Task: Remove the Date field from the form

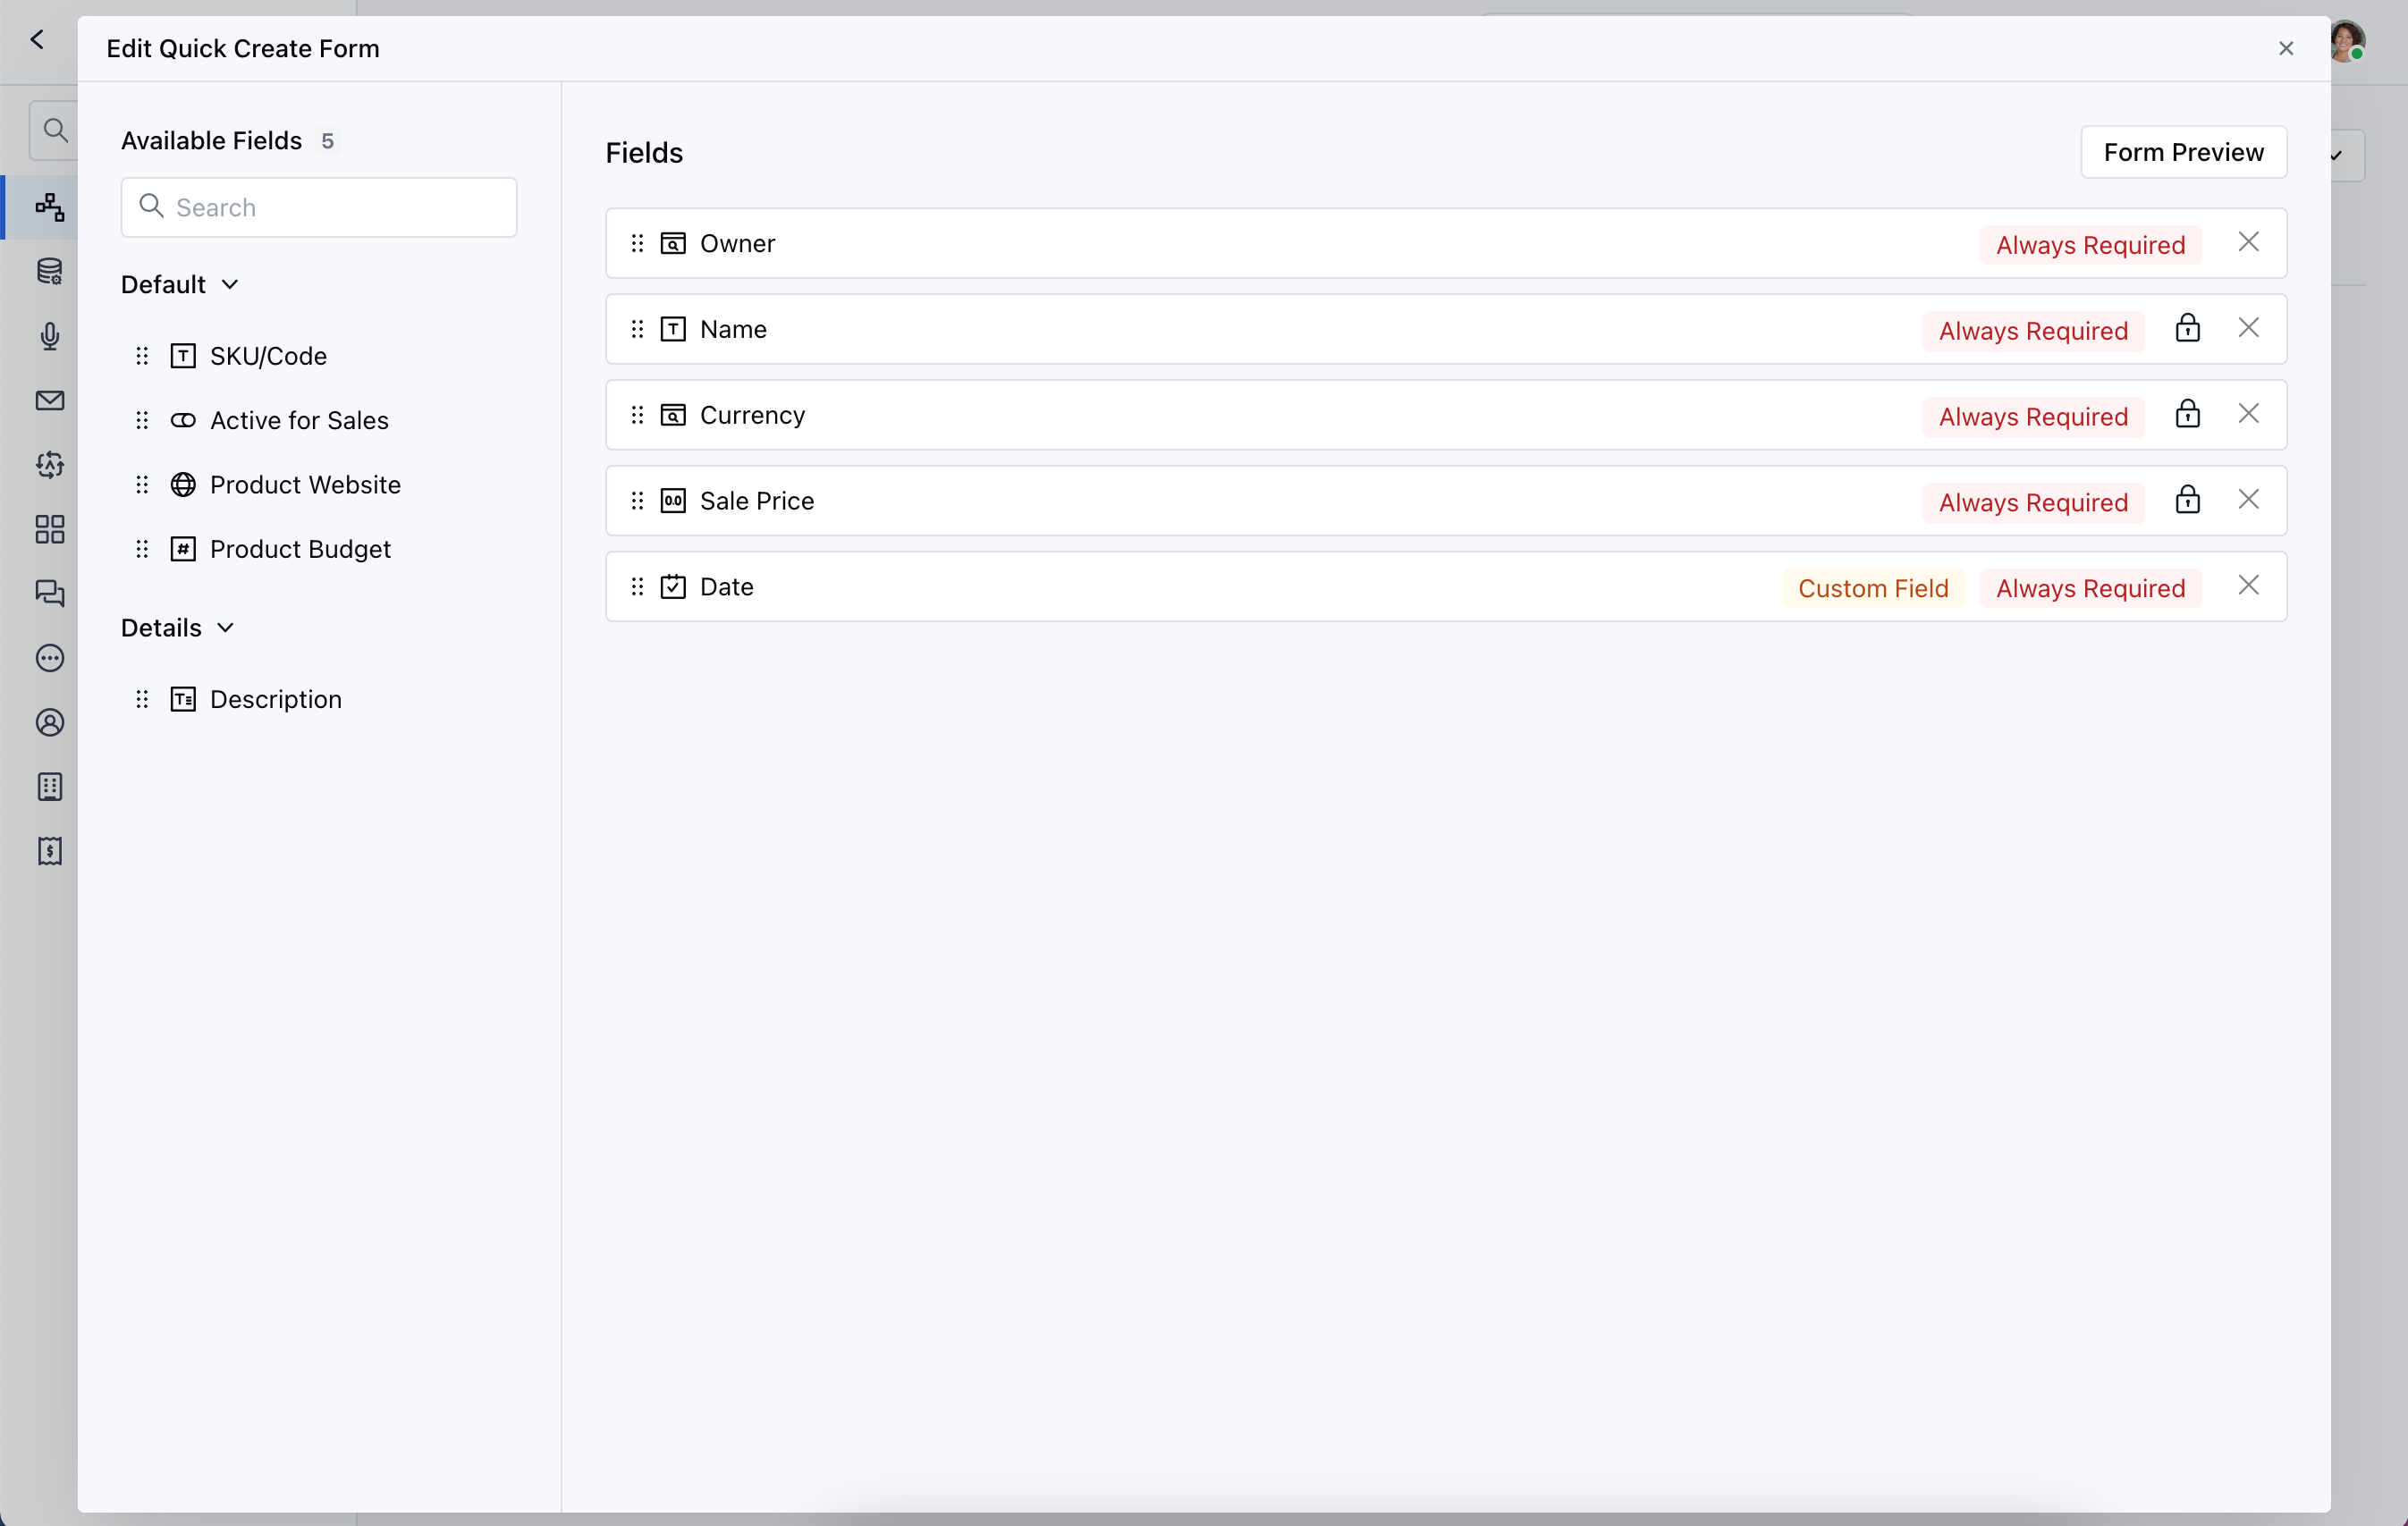Action: click(x=2250, y=586)
